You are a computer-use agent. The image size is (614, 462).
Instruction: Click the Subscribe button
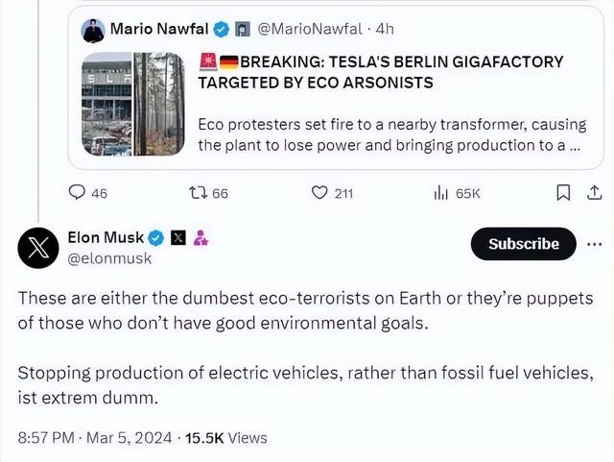[x=523, y=244]
